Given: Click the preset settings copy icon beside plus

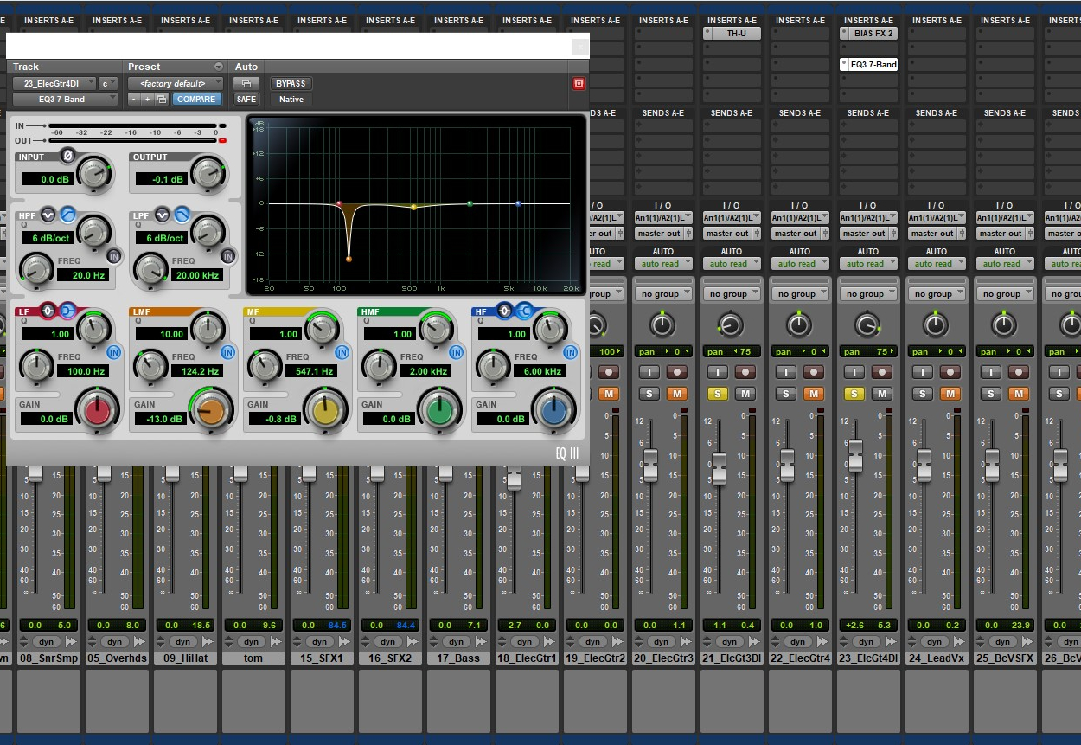Looking at the screenshot, I should 161,99.
